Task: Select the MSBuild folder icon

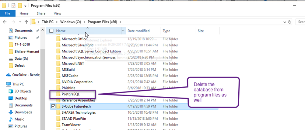Action: coord(58,70)
